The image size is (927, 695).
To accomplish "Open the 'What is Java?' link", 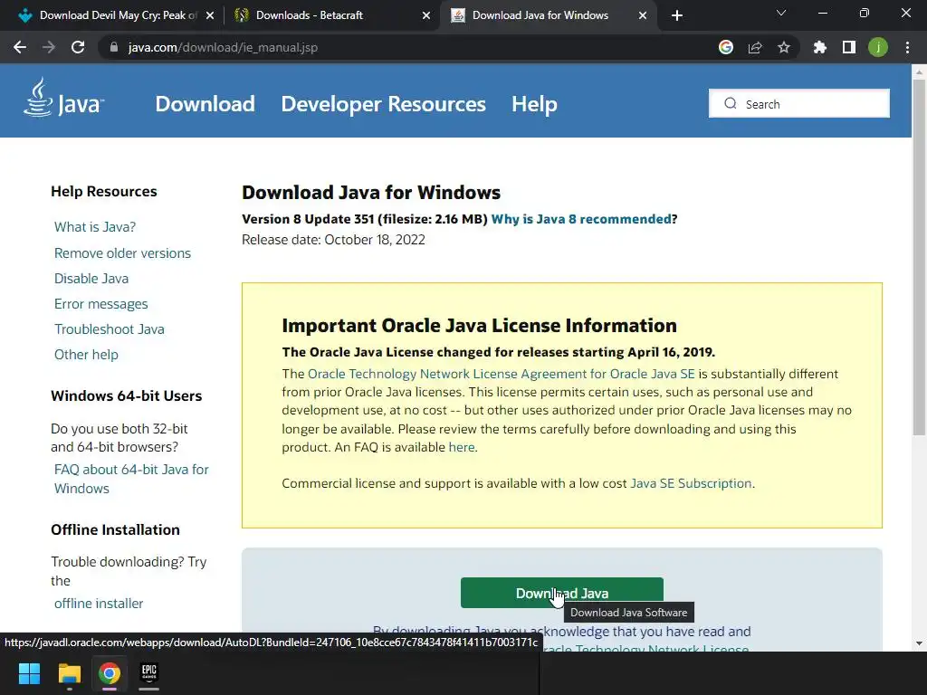I will pos(95,227).
